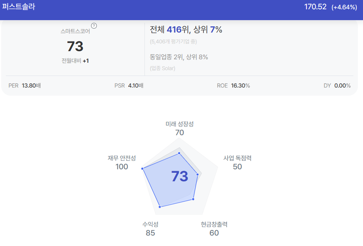Open the 스마트스코어 help question-mark icon
This screenshot has height=246, width=363.
[94, 26]
